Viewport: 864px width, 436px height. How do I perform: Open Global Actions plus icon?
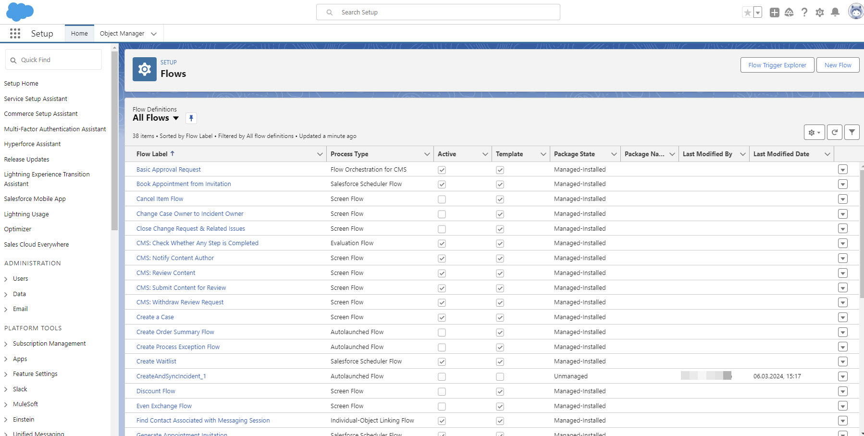[774, 12]
